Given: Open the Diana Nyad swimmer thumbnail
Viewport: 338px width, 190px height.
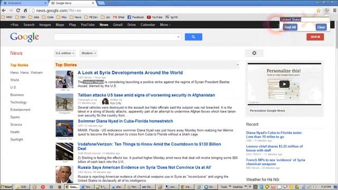Looking at the screenshot, I should 64,128.
